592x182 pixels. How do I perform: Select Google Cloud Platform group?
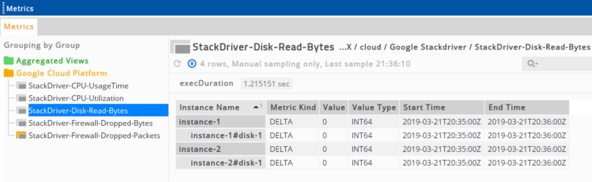(62, 73)
